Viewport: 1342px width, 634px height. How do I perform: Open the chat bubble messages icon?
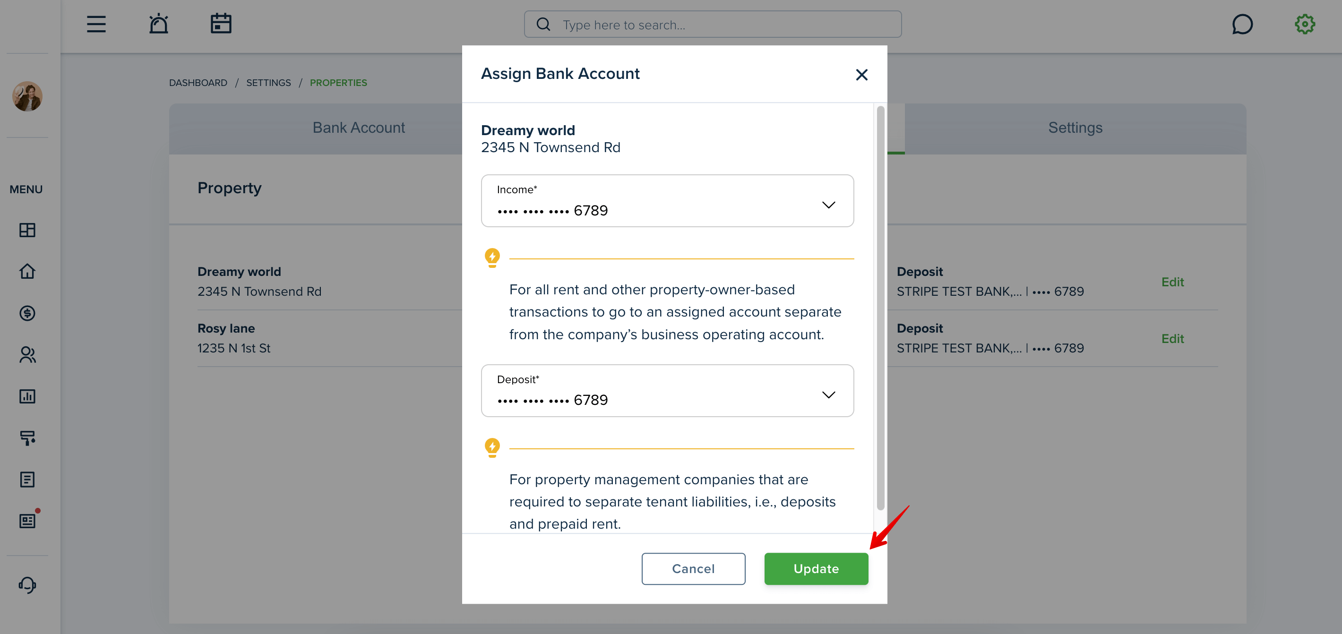pos(1242,24)
